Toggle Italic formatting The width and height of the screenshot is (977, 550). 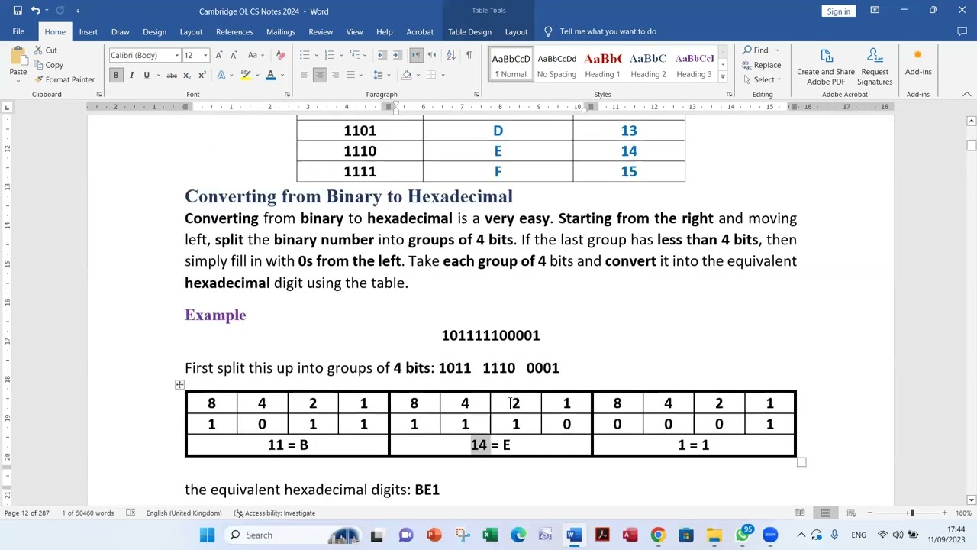click(x=131, y=75)
